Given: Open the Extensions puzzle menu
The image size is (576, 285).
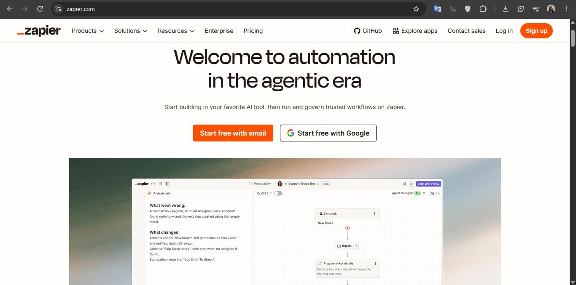Looking at the screenshot, I should pyautogui.click(x=483, y=9).
